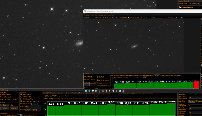Collapse the Camera Controls section chevron
Image resolution: width=202 pixels, height=116 pixels.
click(180, 8)
